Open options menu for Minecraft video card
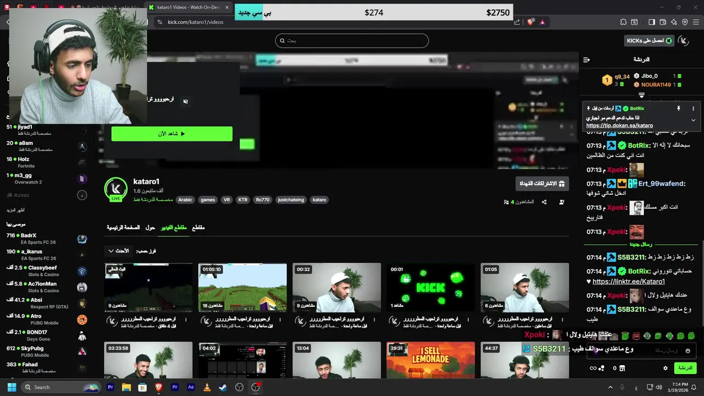Screen dimensions: 704x396 pyautogui.click(x=280, y=319)
